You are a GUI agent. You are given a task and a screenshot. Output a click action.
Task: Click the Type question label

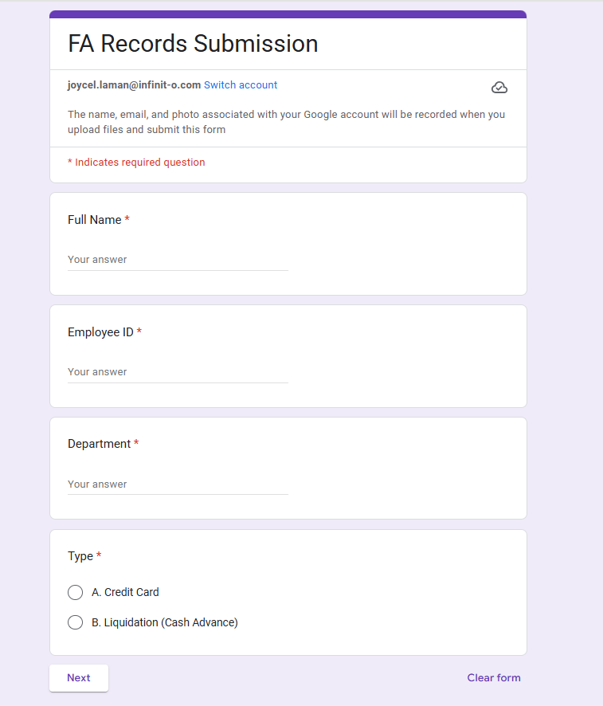[x=80, y=556]
